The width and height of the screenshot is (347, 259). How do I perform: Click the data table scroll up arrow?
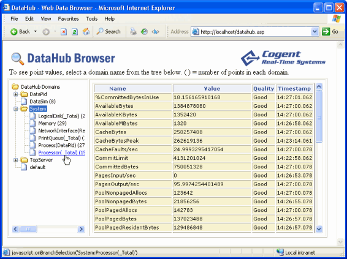click(x=319, y=87)
